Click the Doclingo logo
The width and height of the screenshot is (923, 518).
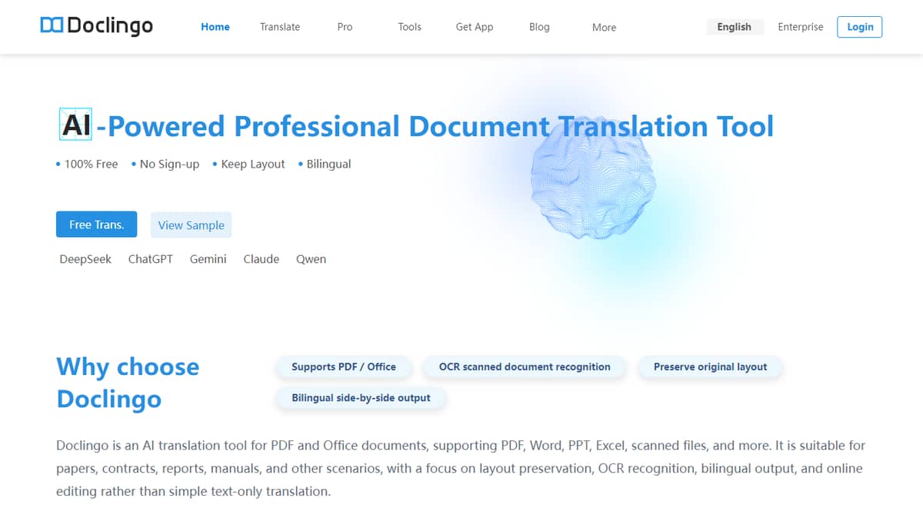pyautogui.click(x=97, y=26)
